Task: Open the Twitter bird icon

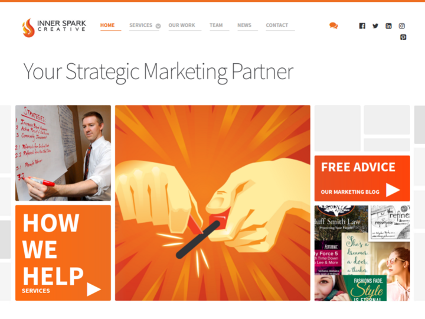Action: click(375, 26)
